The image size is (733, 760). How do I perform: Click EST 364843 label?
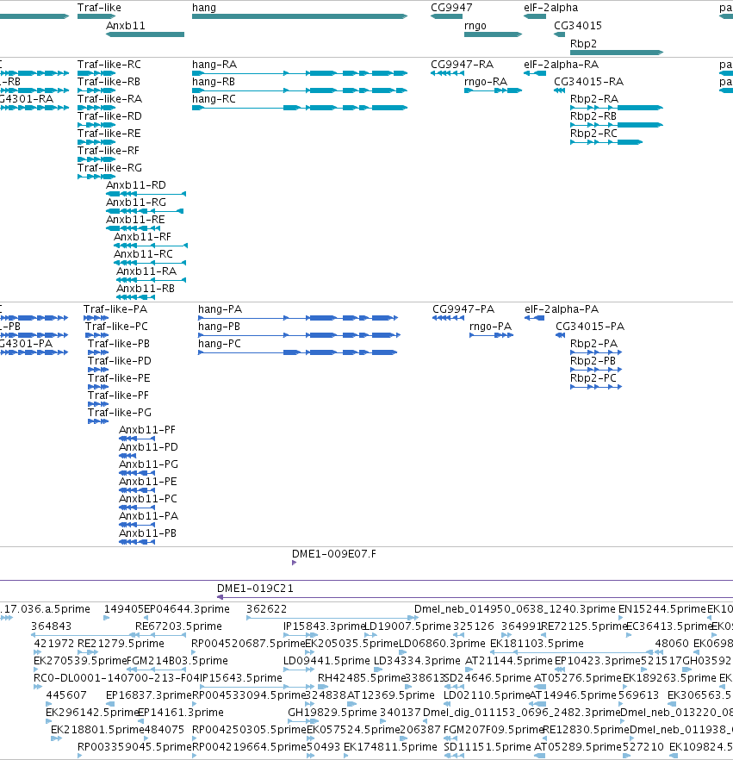pyautogui.click(x=52, y=626)
